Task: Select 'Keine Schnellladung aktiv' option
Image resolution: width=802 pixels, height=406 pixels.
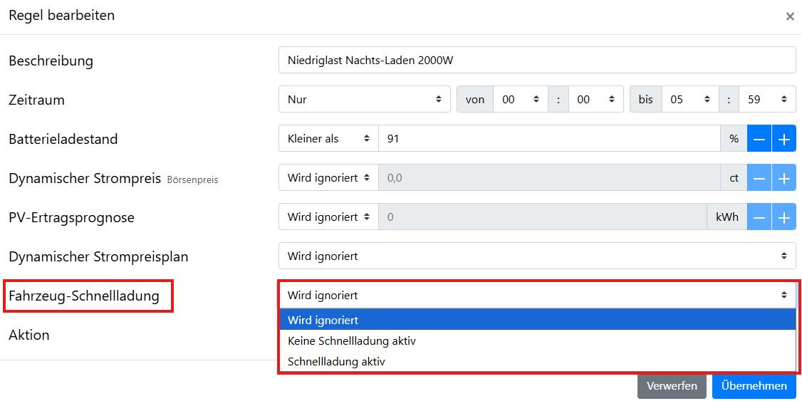Action: click(x=352, y=341)
